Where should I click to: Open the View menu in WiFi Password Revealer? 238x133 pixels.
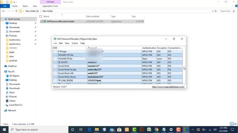pyautogui.click(x=67, y=43)
